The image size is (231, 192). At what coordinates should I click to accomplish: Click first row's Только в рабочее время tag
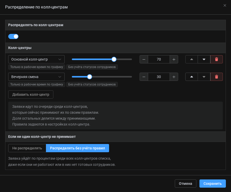pos(37,67)
